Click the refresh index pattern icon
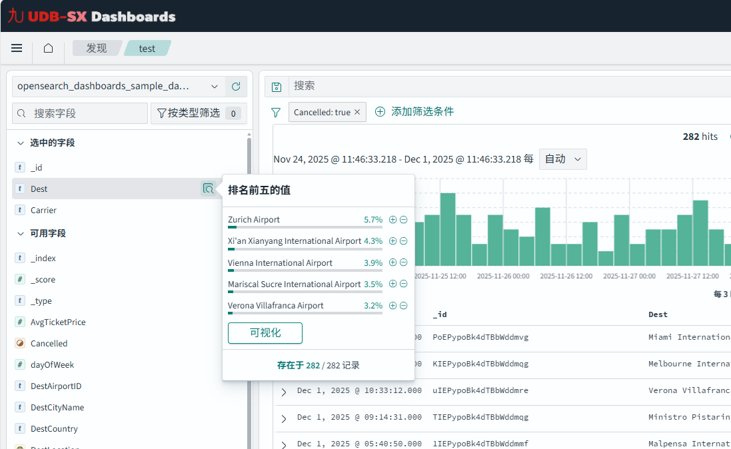Image resolution: width=731 pixels, height=449 pixels. click(236, 87)
